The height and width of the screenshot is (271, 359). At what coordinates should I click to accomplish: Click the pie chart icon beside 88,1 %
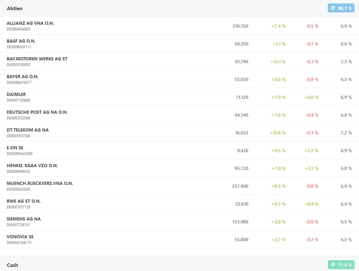(333, 8)
